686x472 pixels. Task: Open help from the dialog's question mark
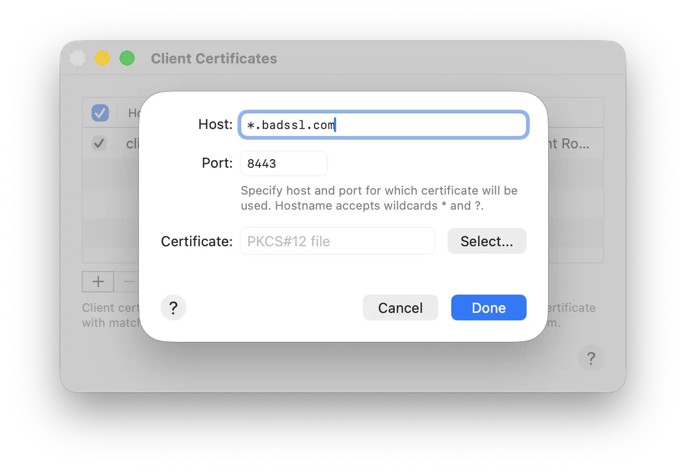pyautogui.click(x=173, y=308)
